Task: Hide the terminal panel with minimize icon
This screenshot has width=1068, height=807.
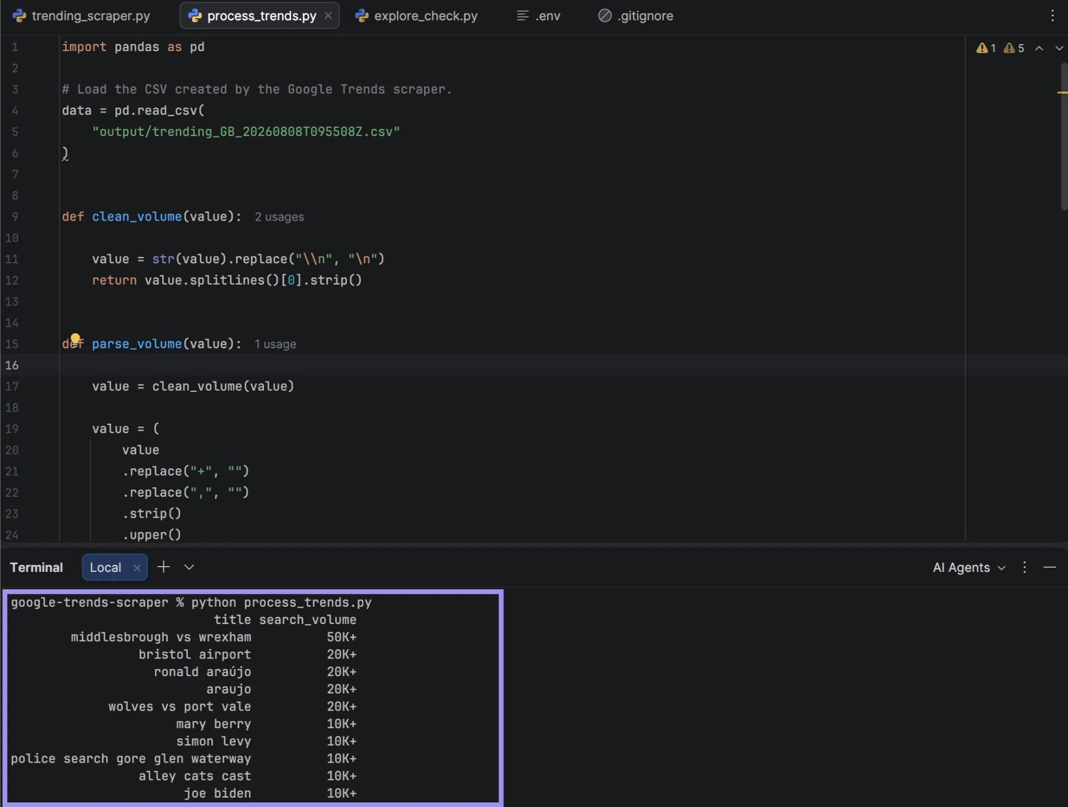Action: coord(1050,567)
